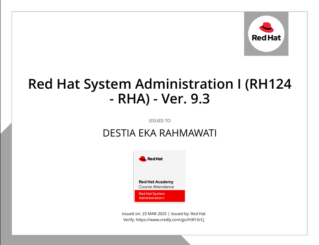Click the "Red Hat System Administration I" title line
The image size is (319, 245).
pyautogui.click(x=159, y=84)
